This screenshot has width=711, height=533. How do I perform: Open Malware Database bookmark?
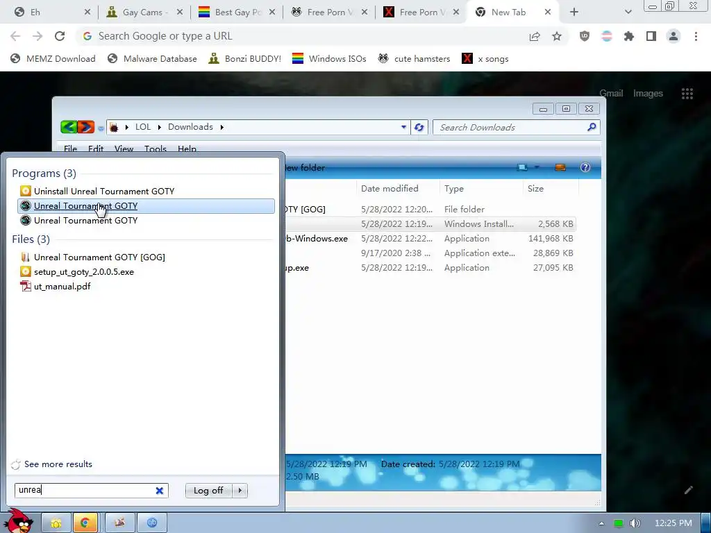152,58
